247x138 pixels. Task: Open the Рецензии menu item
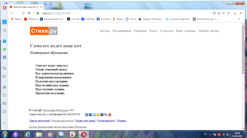140,31
